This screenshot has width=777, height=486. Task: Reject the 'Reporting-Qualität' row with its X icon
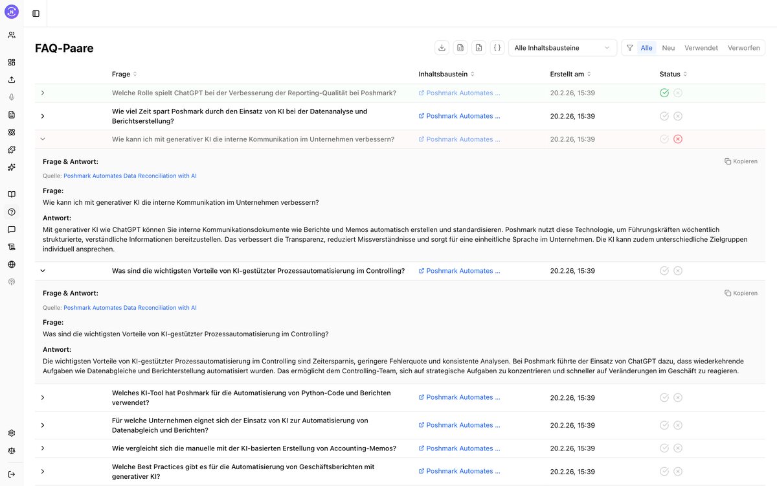[x=678, y=93]
